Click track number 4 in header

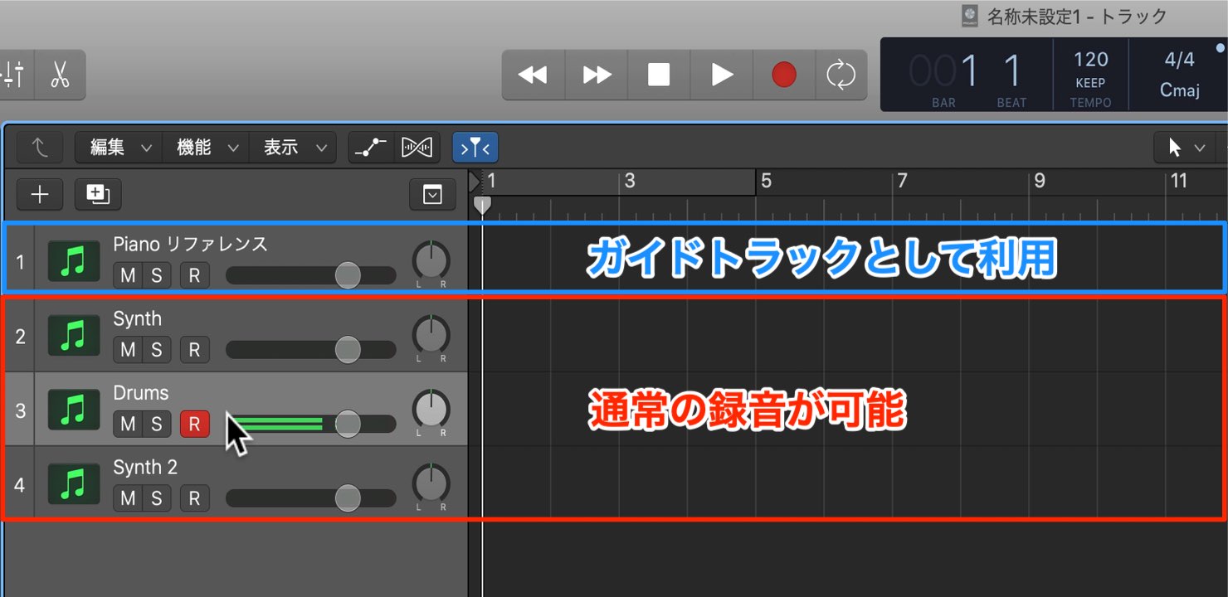[x=20, y=485]
